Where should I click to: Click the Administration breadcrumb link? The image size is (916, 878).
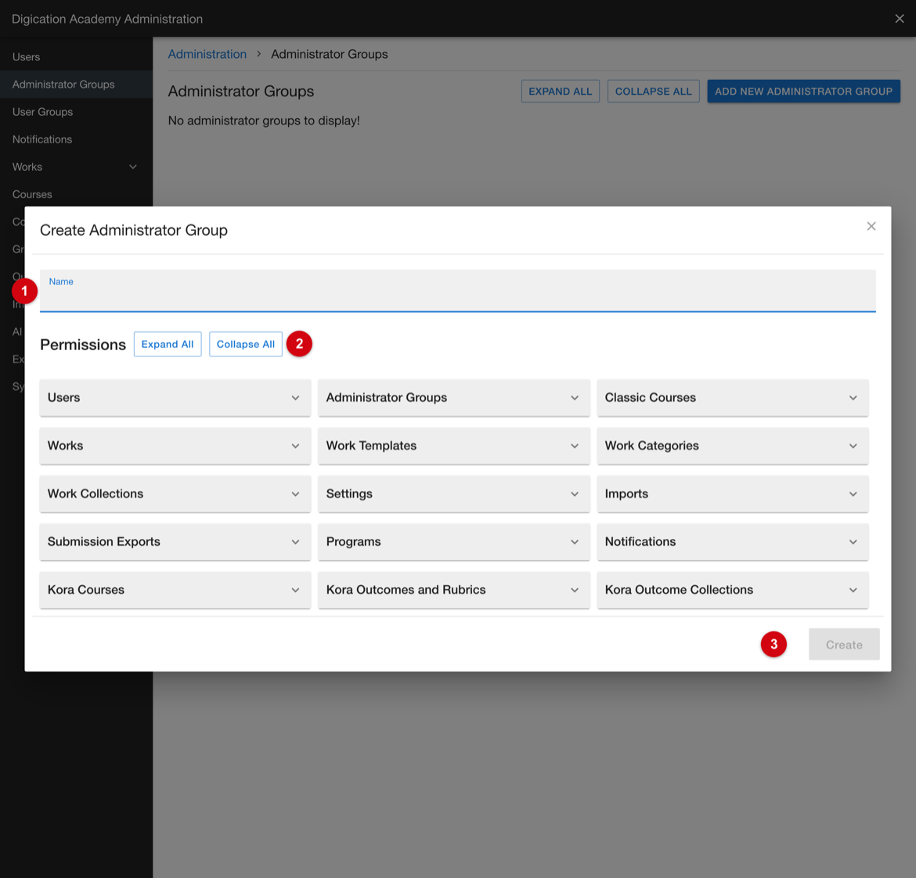(x=207, y=54)
